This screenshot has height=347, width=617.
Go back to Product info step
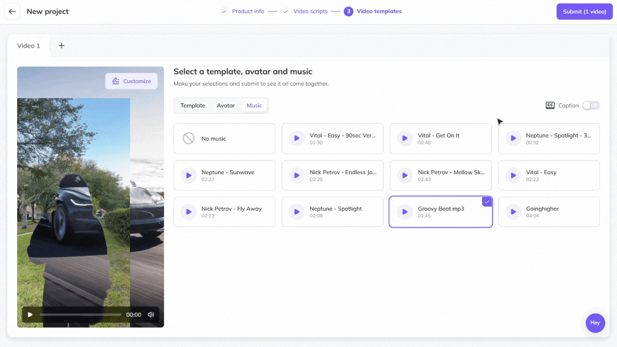click(247, 11)
